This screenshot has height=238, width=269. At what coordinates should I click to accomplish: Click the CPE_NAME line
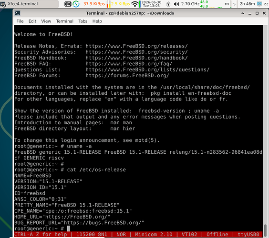pos(73,211)
